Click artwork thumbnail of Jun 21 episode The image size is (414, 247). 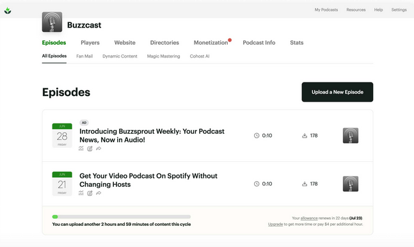(351, 184)
